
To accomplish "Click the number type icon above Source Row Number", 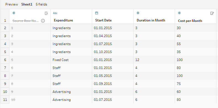I will coord(14,13).
